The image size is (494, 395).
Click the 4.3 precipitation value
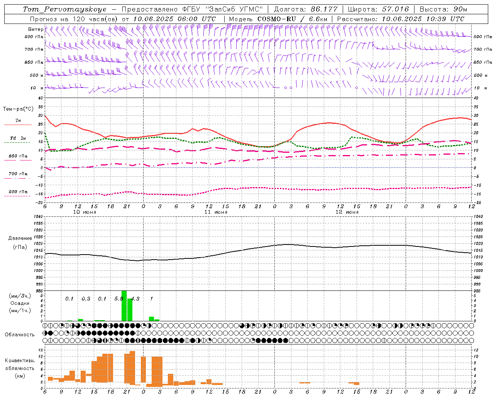click(x=135, y=299)
